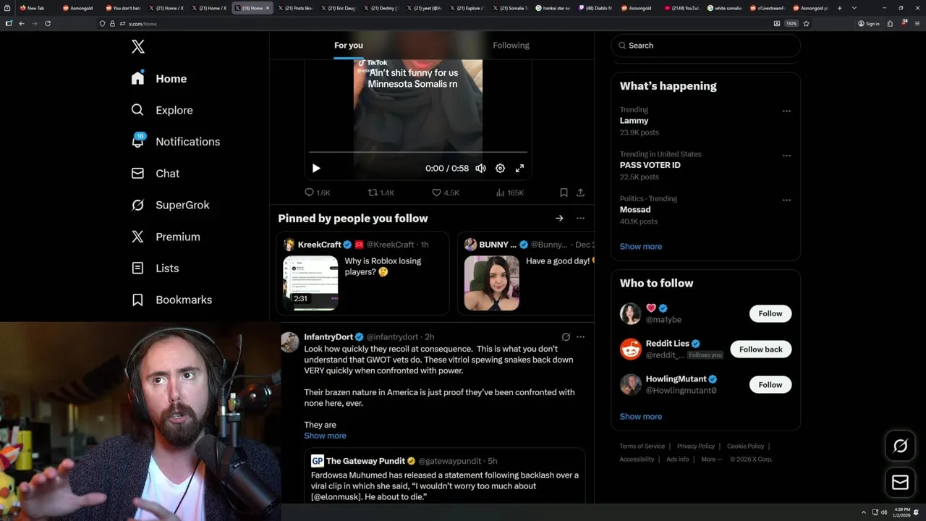Open SuperGrok from the sidebar
The width and height of the screenshot is (926, 521).
click(x=171, y=205)
